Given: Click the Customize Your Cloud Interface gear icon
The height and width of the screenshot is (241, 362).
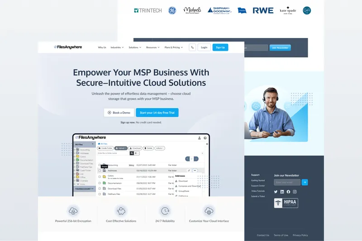Looking at the screenshot, I should pos(209,211).
